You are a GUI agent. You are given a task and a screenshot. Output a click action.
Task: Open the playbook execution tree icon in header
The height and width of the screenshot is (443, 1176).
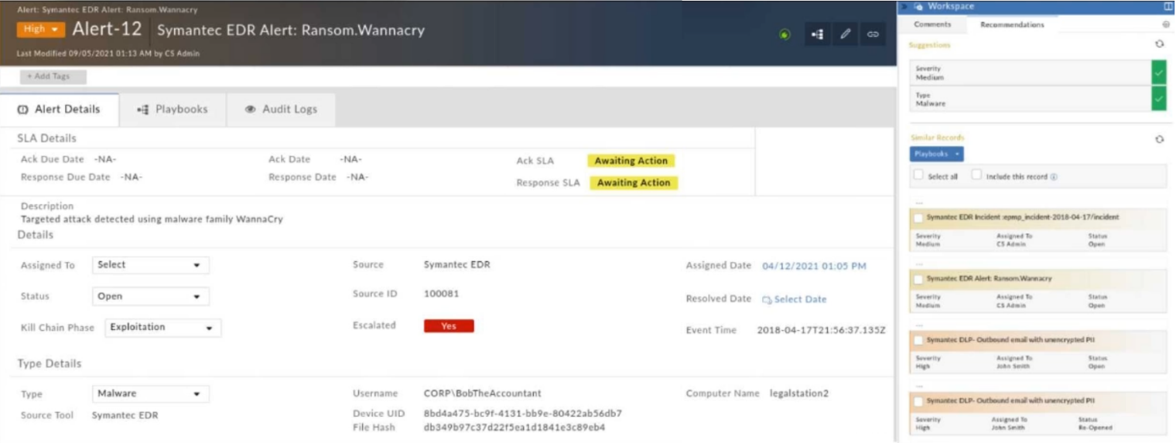point(818,35)
